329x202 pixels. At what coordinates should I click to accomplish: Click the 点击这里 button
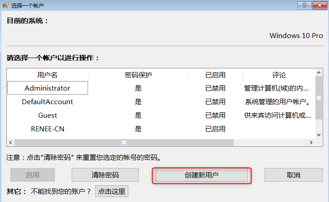[x=112, y=191]
